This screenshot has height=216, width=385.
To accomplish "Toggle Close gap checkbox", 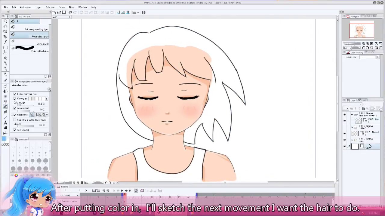I will (x=15, y=99).
